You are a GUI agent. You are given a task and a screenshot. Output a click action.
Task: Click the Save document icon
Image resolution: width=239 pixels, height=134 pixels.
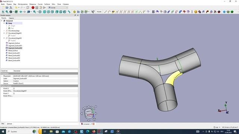[11, 7]
